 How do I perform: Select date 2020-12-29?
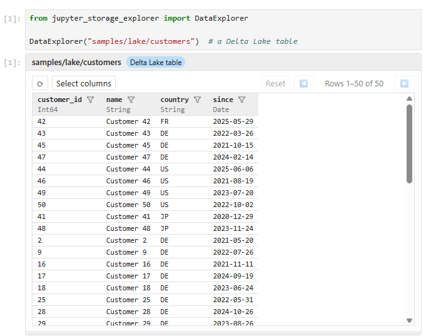[x=233, y=216]
